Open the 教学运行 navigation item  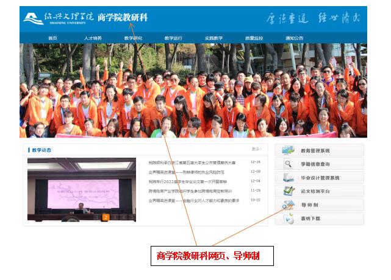pyautogui.click(x=173, y=38)
